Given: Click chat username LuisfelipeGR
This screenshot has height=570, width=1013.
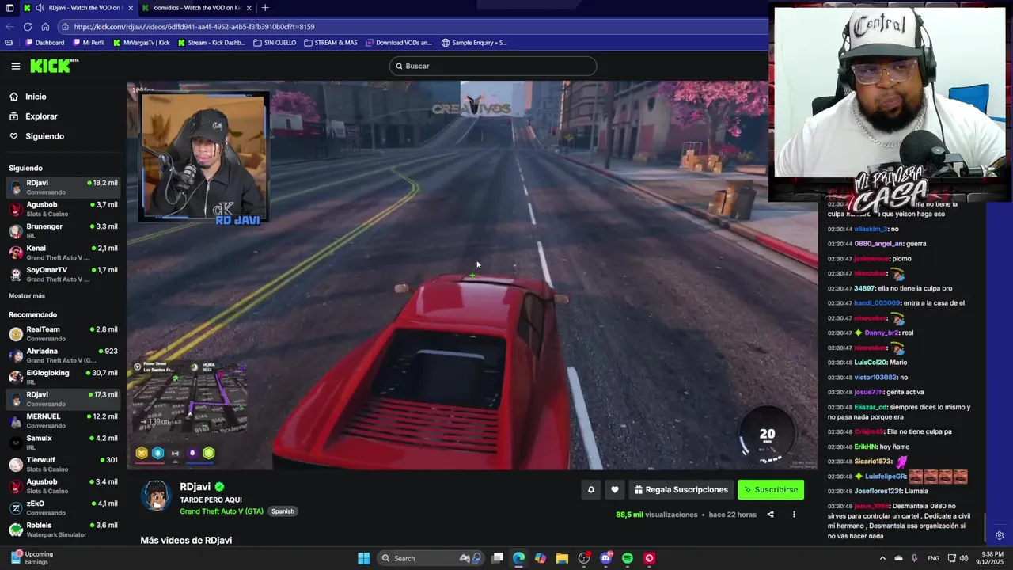Looking at the screenshot, I should click(885, 477).
